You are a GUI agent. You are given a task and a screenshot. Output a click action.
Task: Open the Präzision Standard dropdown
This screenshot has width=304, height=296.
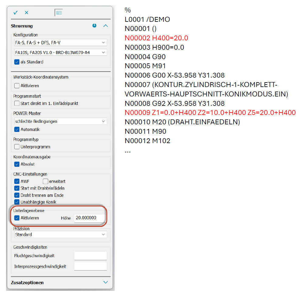pyautogui.click(x=60, y=235)
